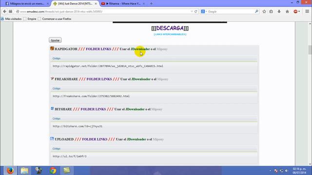Image resolution: width=312 pixels, height=175 pixels.
Task: Click the Spoiler button
Action: click(x=55, y=40)
